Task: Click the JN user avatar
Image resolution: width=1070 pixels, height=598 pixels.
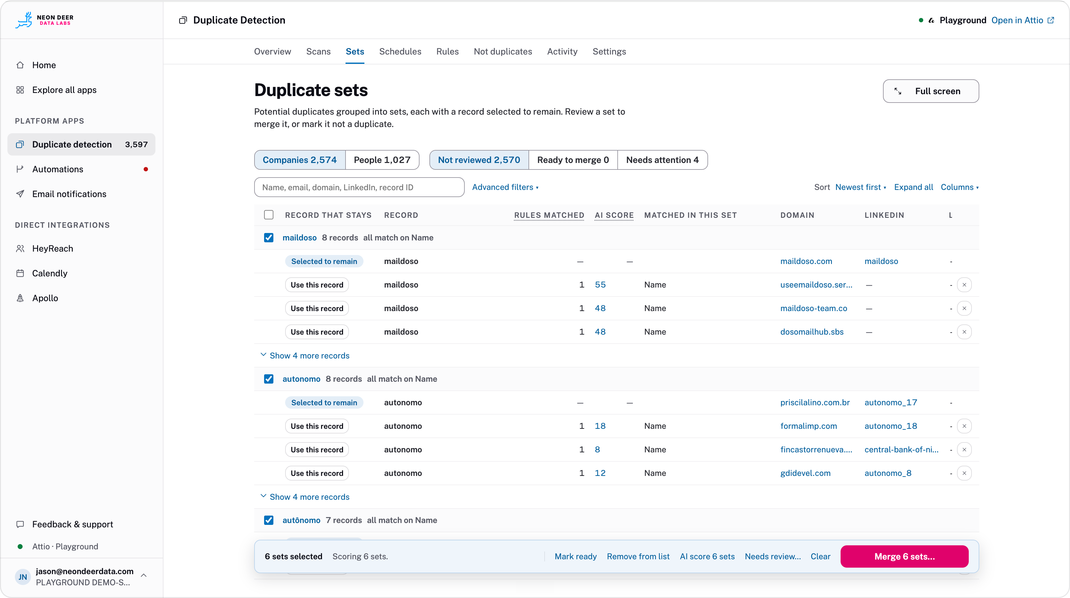Action: click(23, 577)
